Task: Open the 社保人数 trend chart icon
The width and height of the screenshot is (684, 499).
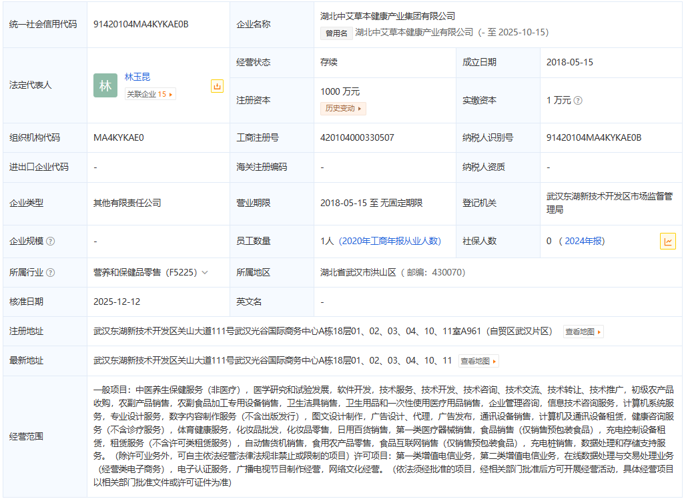Action: pyautogui.click(x=667, y=241)
